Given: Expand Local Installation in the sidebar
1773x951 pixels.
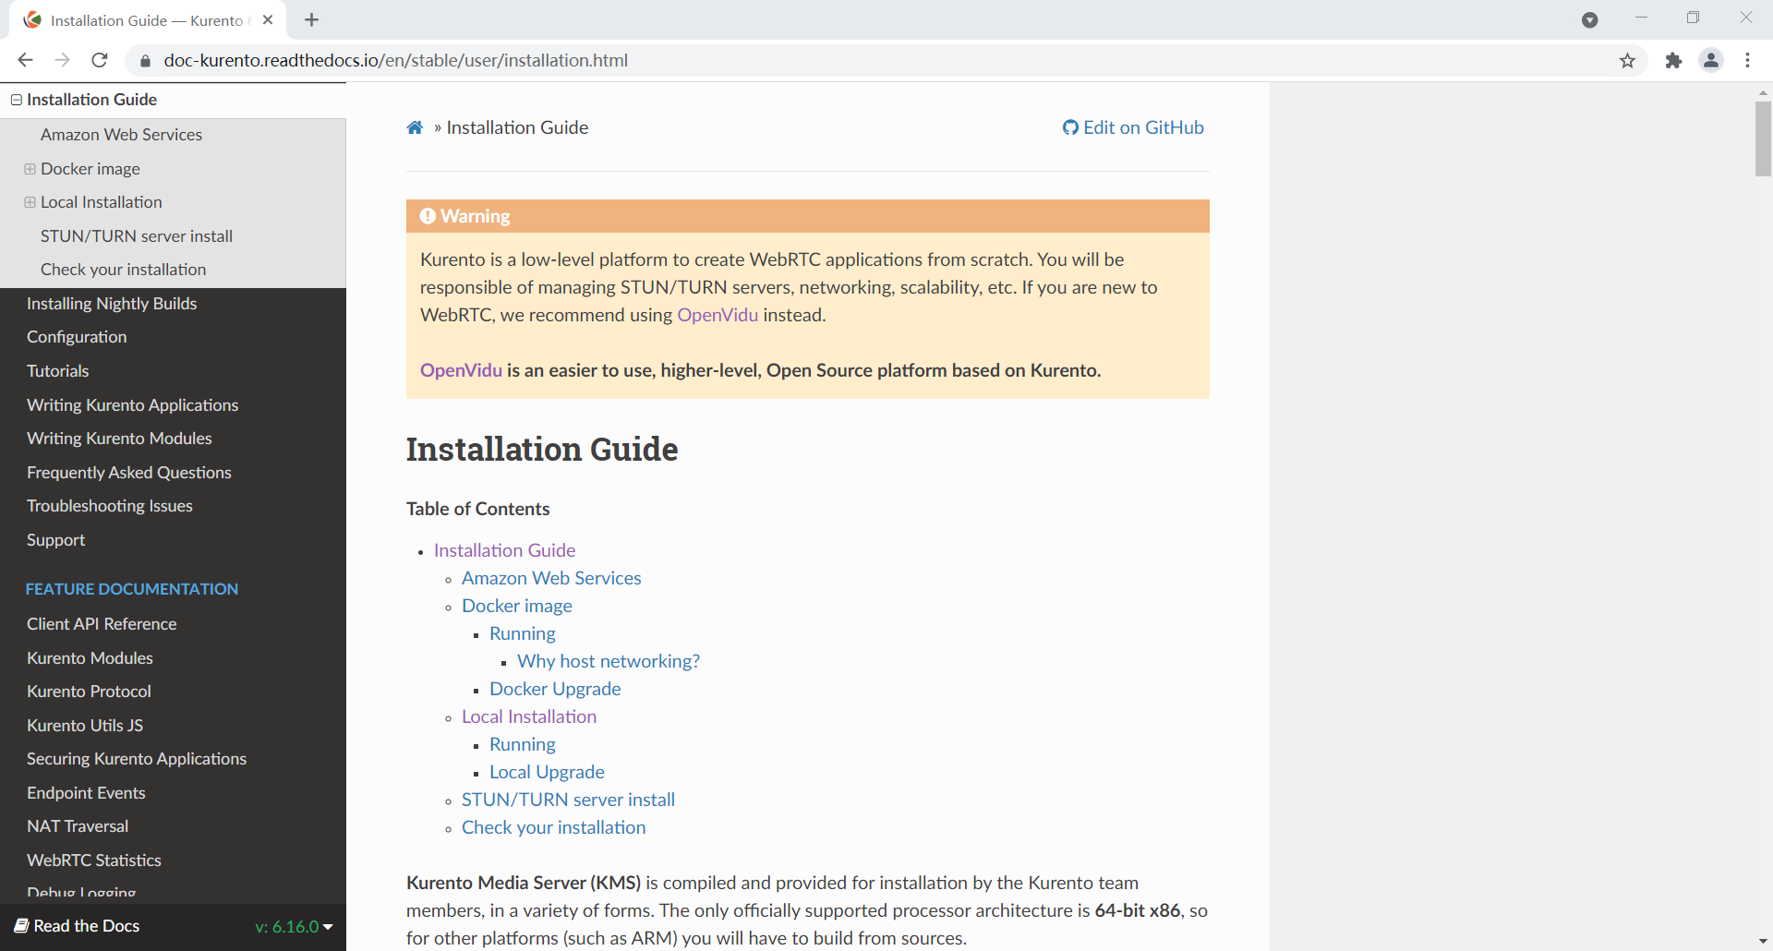Looking at the screenshot, I should (30, 202).
